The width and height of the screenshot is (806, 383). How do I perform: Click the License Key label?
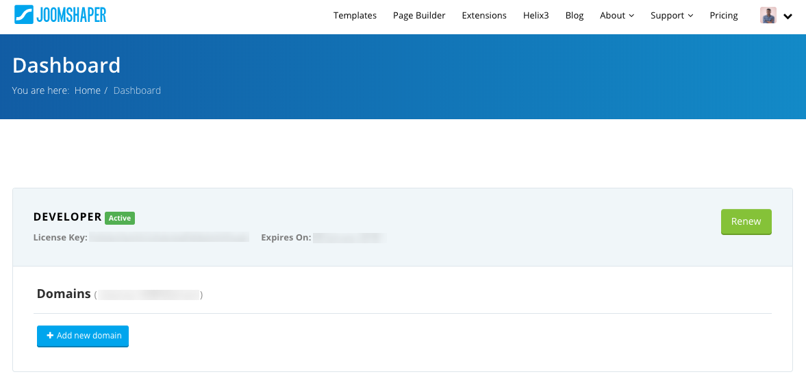point(60,238)
